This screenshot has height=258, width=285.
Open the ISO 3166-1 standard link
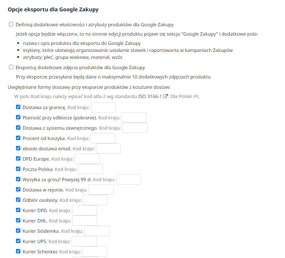click(150, 97)
